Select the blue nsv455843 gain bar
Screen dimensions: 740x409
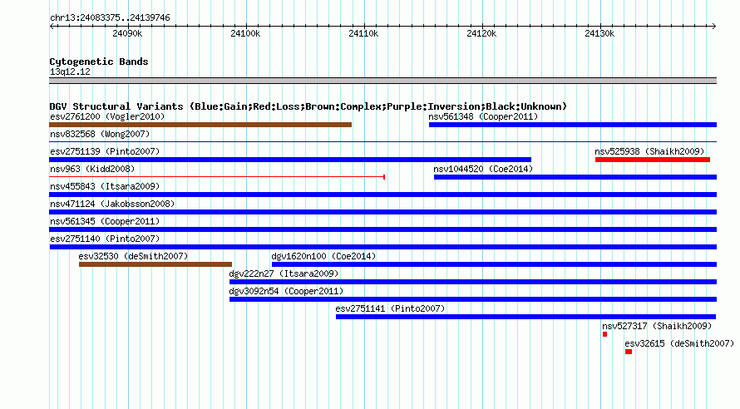click(383, 195)
